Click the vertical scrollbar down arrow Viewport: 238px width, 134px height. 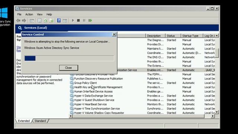[217, 112]
